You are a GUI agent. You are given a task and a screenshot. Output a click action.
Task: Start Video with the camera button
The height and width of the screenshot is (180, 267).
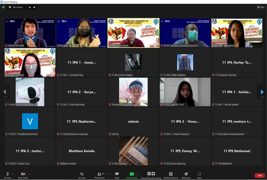(x=23, y=175)
